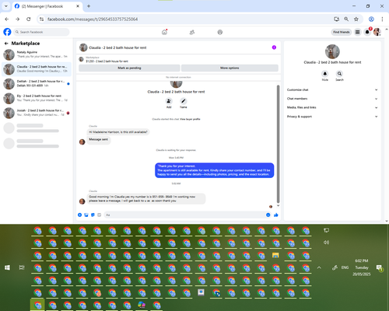
Task: Open the notifications bell
Action: (367, 32)
